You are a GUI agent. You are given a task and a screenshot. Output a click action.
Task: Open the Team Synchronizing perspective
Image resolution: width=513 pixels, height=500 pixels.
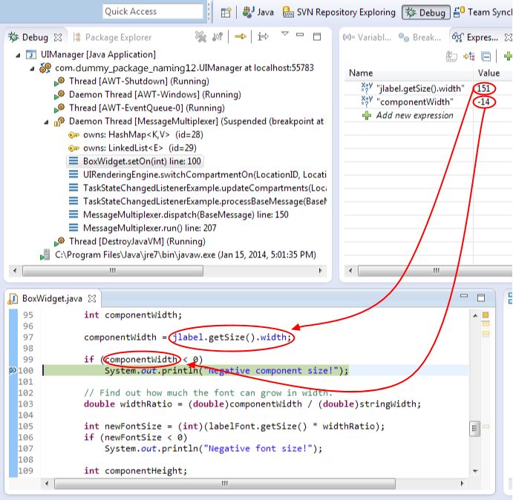483,13
